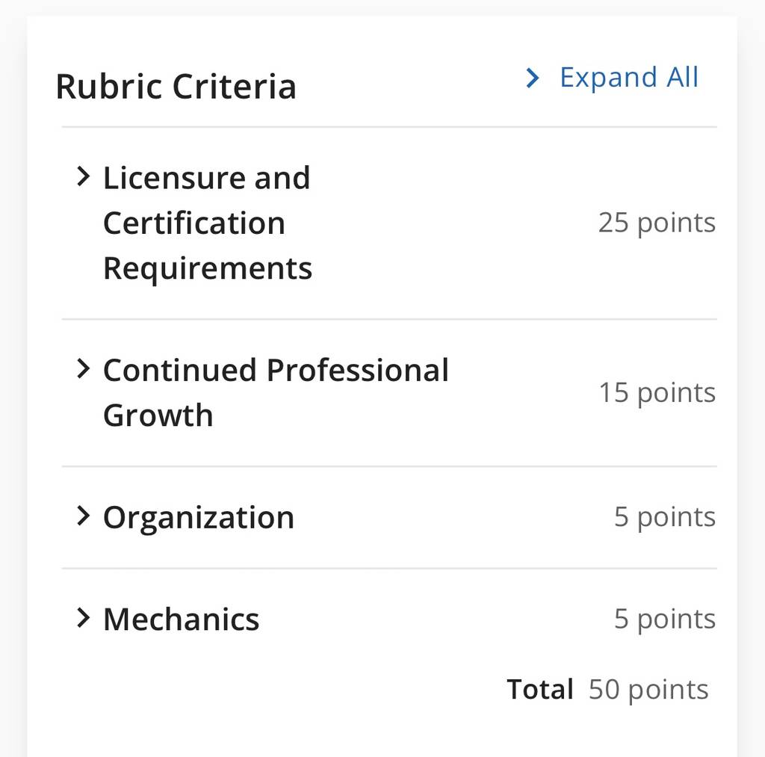Select the Mechanics criterion title
The height and width of the screenshot is (757, 765).
click(x=181, y=619)
